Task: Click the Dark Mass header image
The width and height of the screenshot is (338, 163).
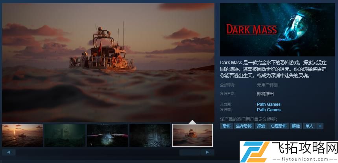Action: tap(277, 30)
